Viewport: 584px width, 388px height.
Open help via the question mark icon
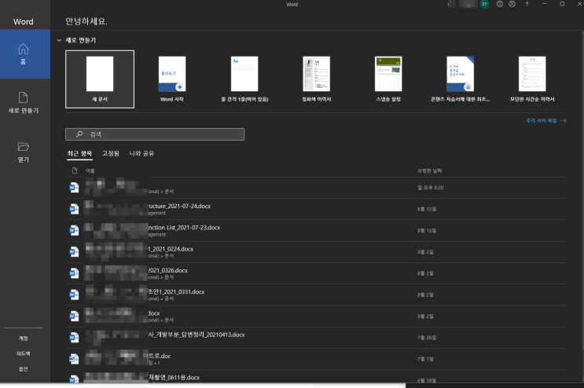(x=527, y=4)
